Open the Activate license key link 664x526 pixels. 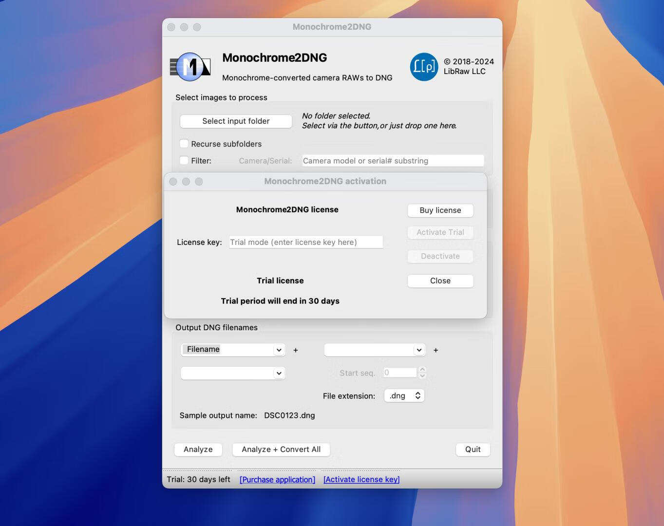click(x=361, y=480)
